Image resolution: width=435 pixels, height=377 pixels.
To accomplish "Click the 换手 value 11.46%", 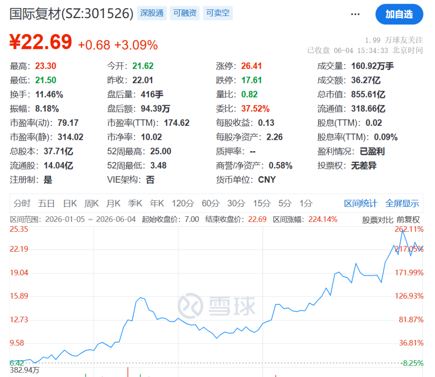I will (x=49, y=95).
